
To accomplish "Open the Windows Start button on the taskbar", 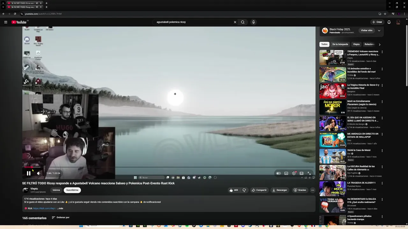I will point(81,226).
